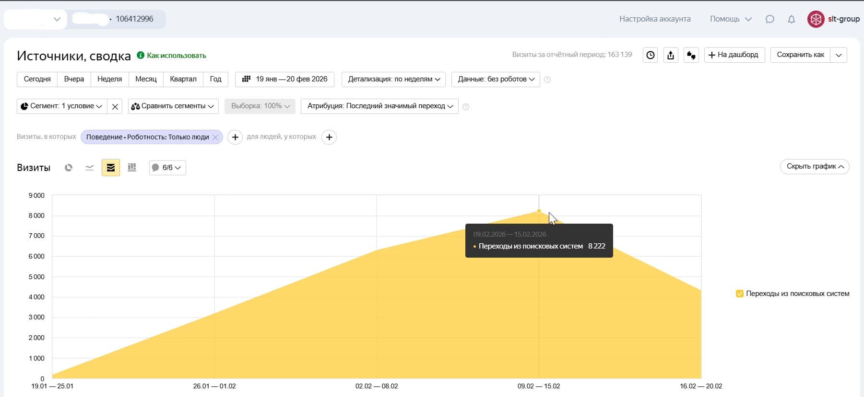Open the chat messages icon
The width and height of the screenshot is (864, 397).
tap(770, 19)
